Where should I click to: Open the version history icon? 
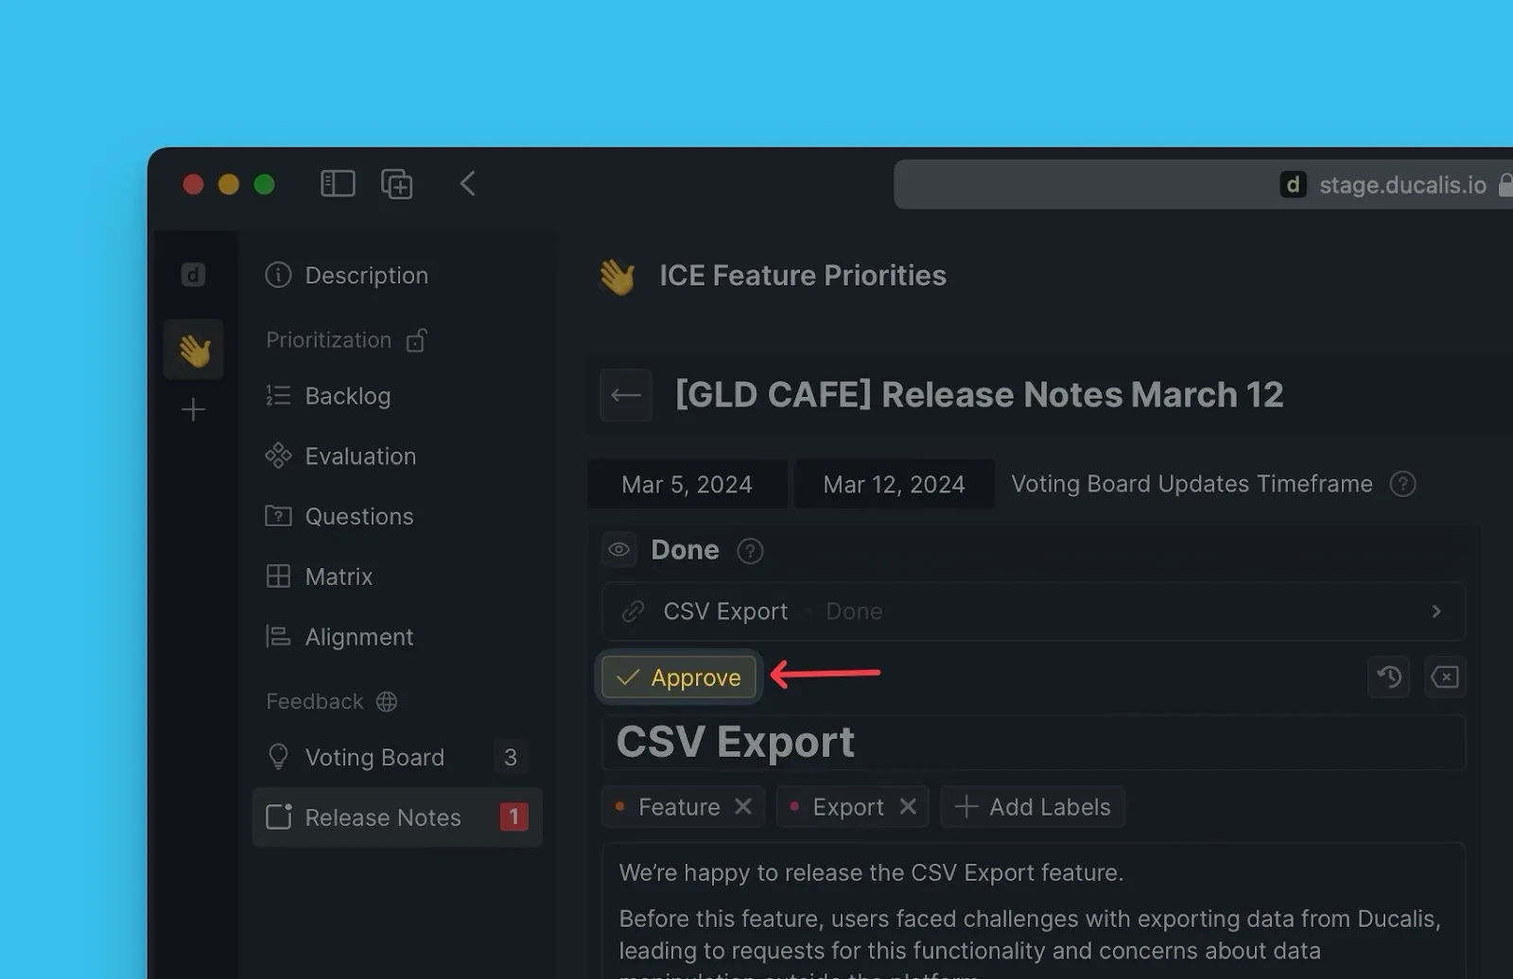pos(1389,677)
